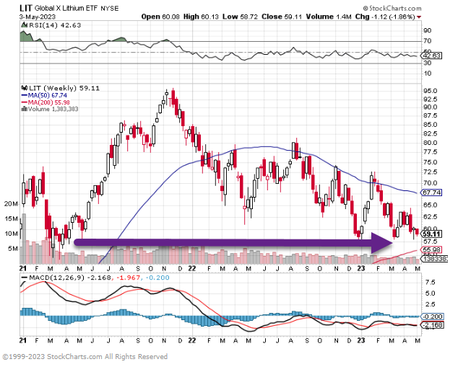Screen dimensions: 471x367
Task: Click the date 3-May-2023
Action: 38,17
